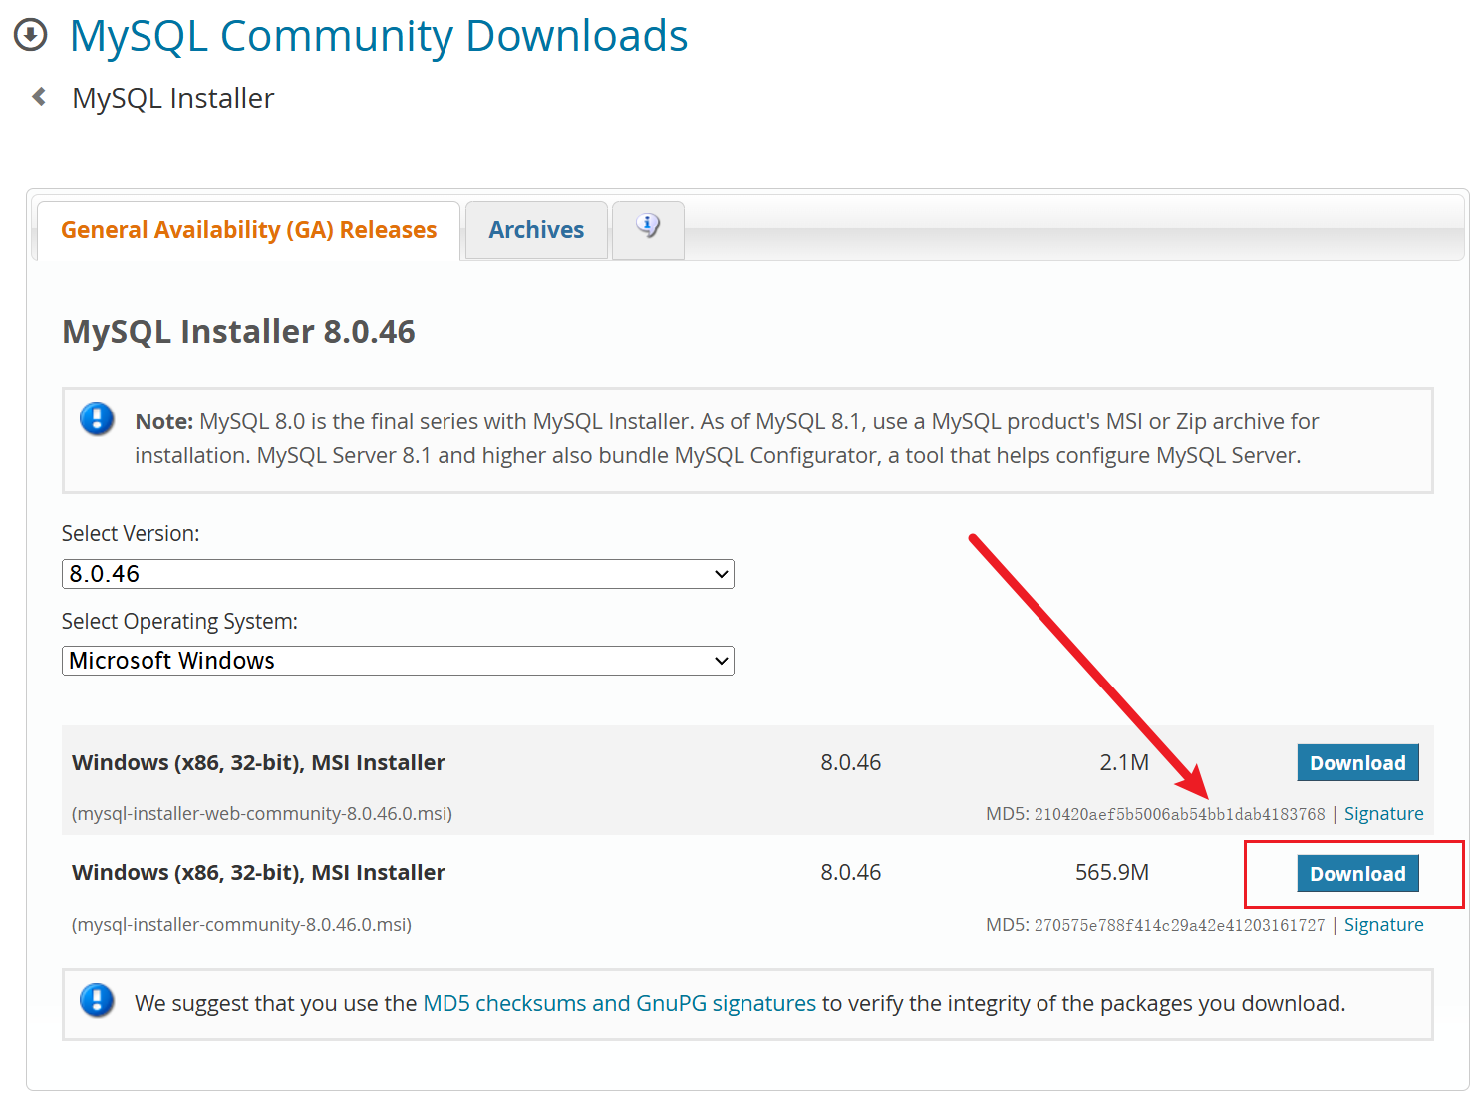
Task: Click the 'Select Version:' label
Action: 131,533
